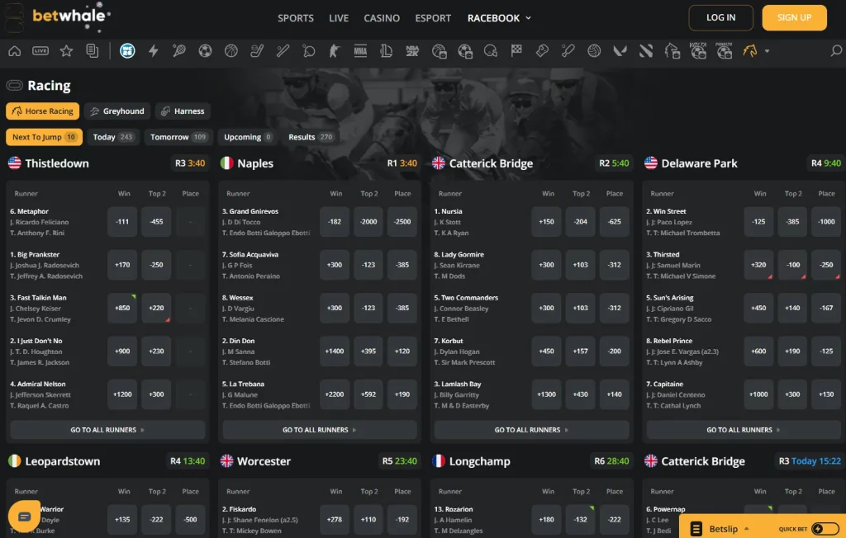Select the MMA sport icon
846x538 pixels.
[360, 50]
